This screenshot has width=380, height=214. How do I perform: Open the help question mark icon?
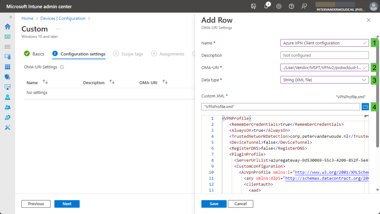[291, 6]
